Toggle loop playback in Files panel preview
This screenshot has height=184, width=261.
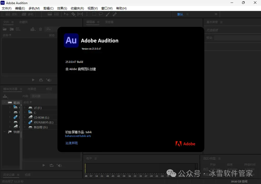pyautogui.click(x=41, y=80)
